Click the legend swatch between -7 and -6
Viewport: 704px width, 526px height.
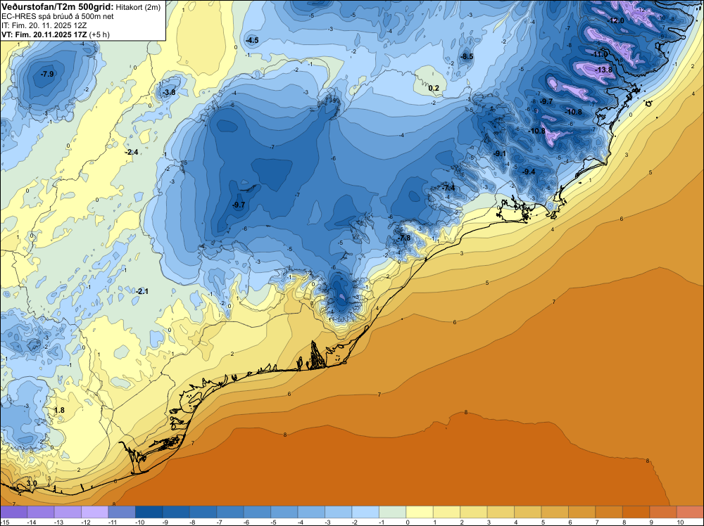pyautogui.click(x=230, y=512)
